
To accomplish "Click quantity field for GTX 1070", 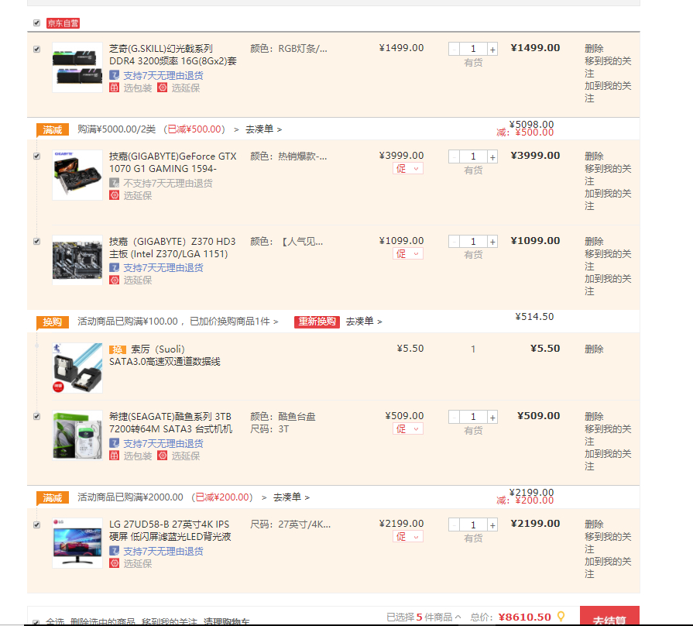I will (x=473, y=156).
